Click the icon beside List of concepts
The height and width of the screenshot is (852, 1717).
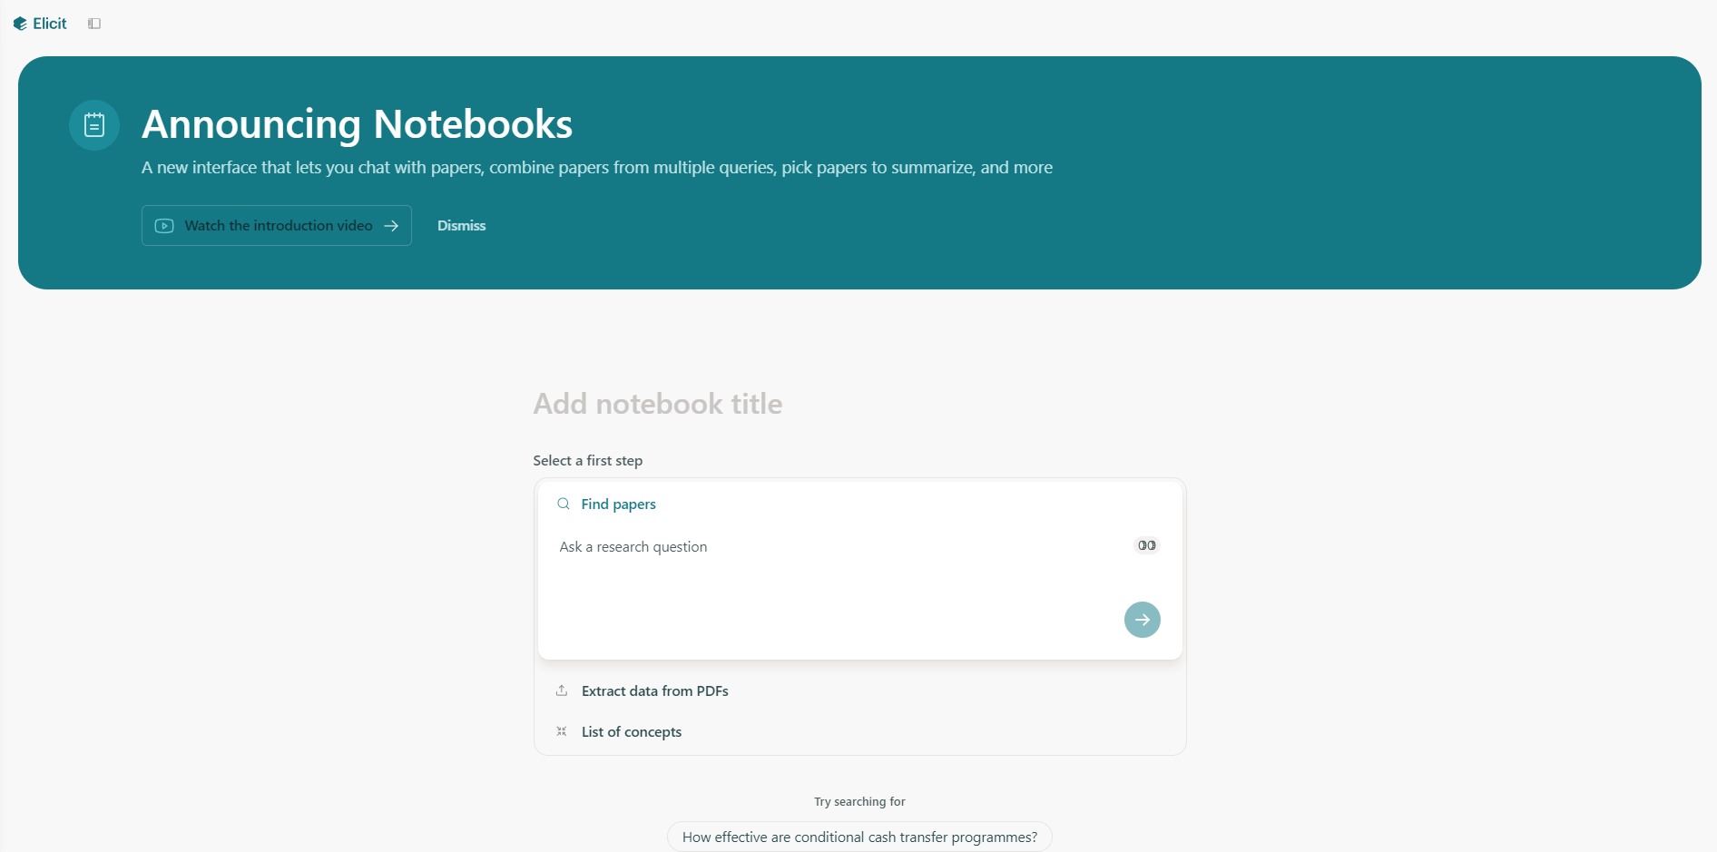(x=562, y=731)
